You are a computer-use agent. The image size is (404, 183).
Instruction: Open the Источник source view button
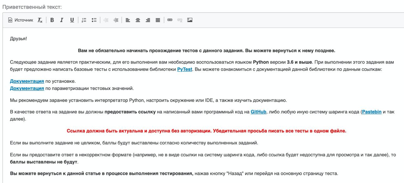tap(21, 20)
